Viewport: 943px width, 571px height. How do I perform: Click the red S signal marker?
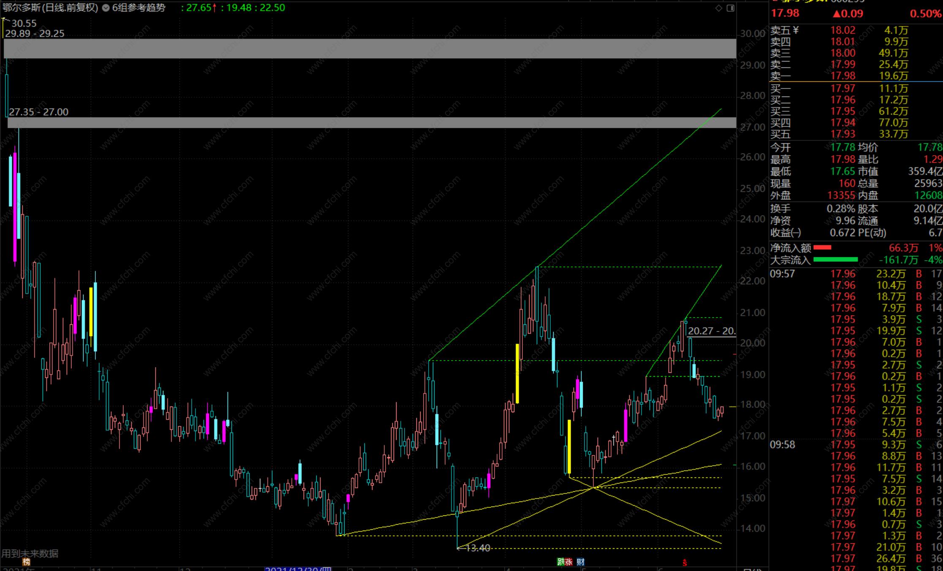pos(685,563)
